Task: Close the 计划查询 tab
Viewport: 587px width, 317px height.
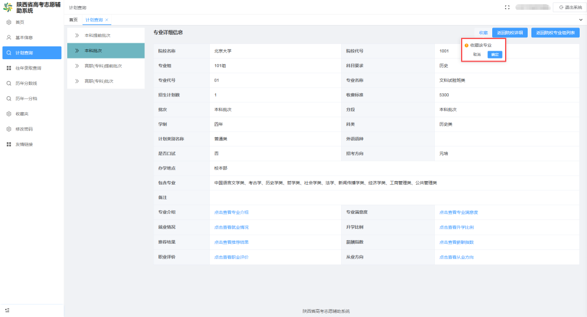Action: [x=106, y=20]
